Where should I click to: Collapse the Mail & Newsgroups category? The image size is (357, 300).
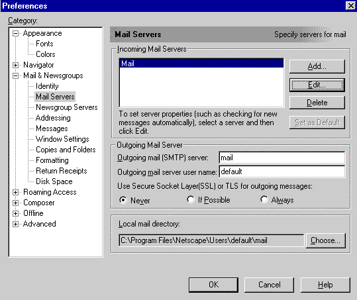(x=15, y=75)
